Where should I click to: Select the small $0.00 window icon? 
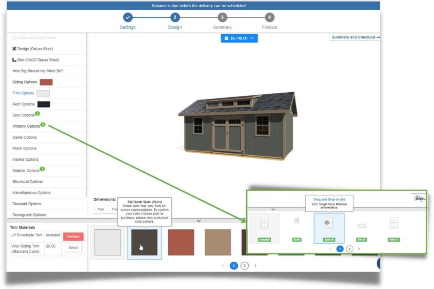tap(297, 221)
